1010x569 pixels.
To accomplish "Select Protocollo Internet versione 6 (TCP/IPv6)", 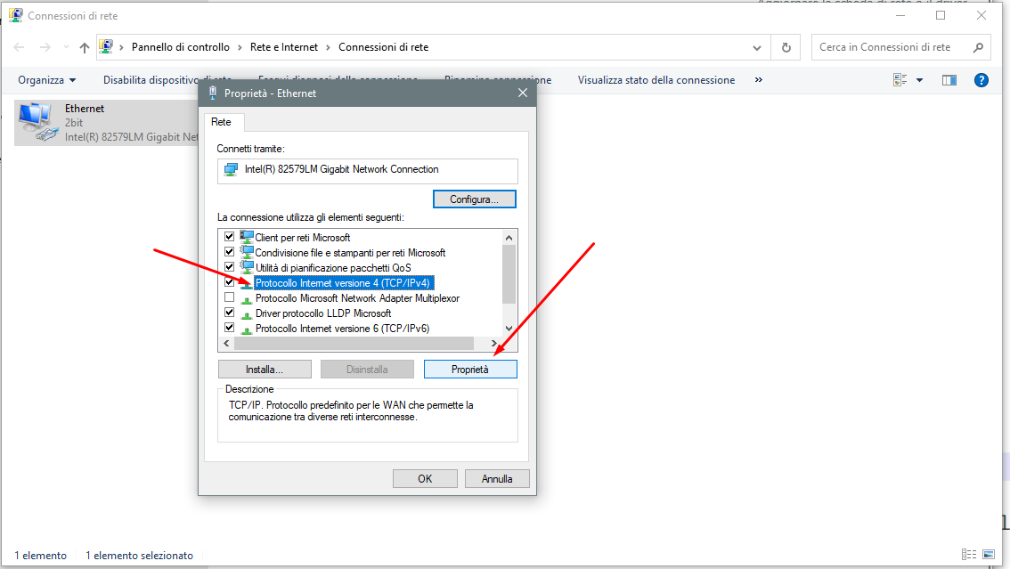I will pos(343,329).
